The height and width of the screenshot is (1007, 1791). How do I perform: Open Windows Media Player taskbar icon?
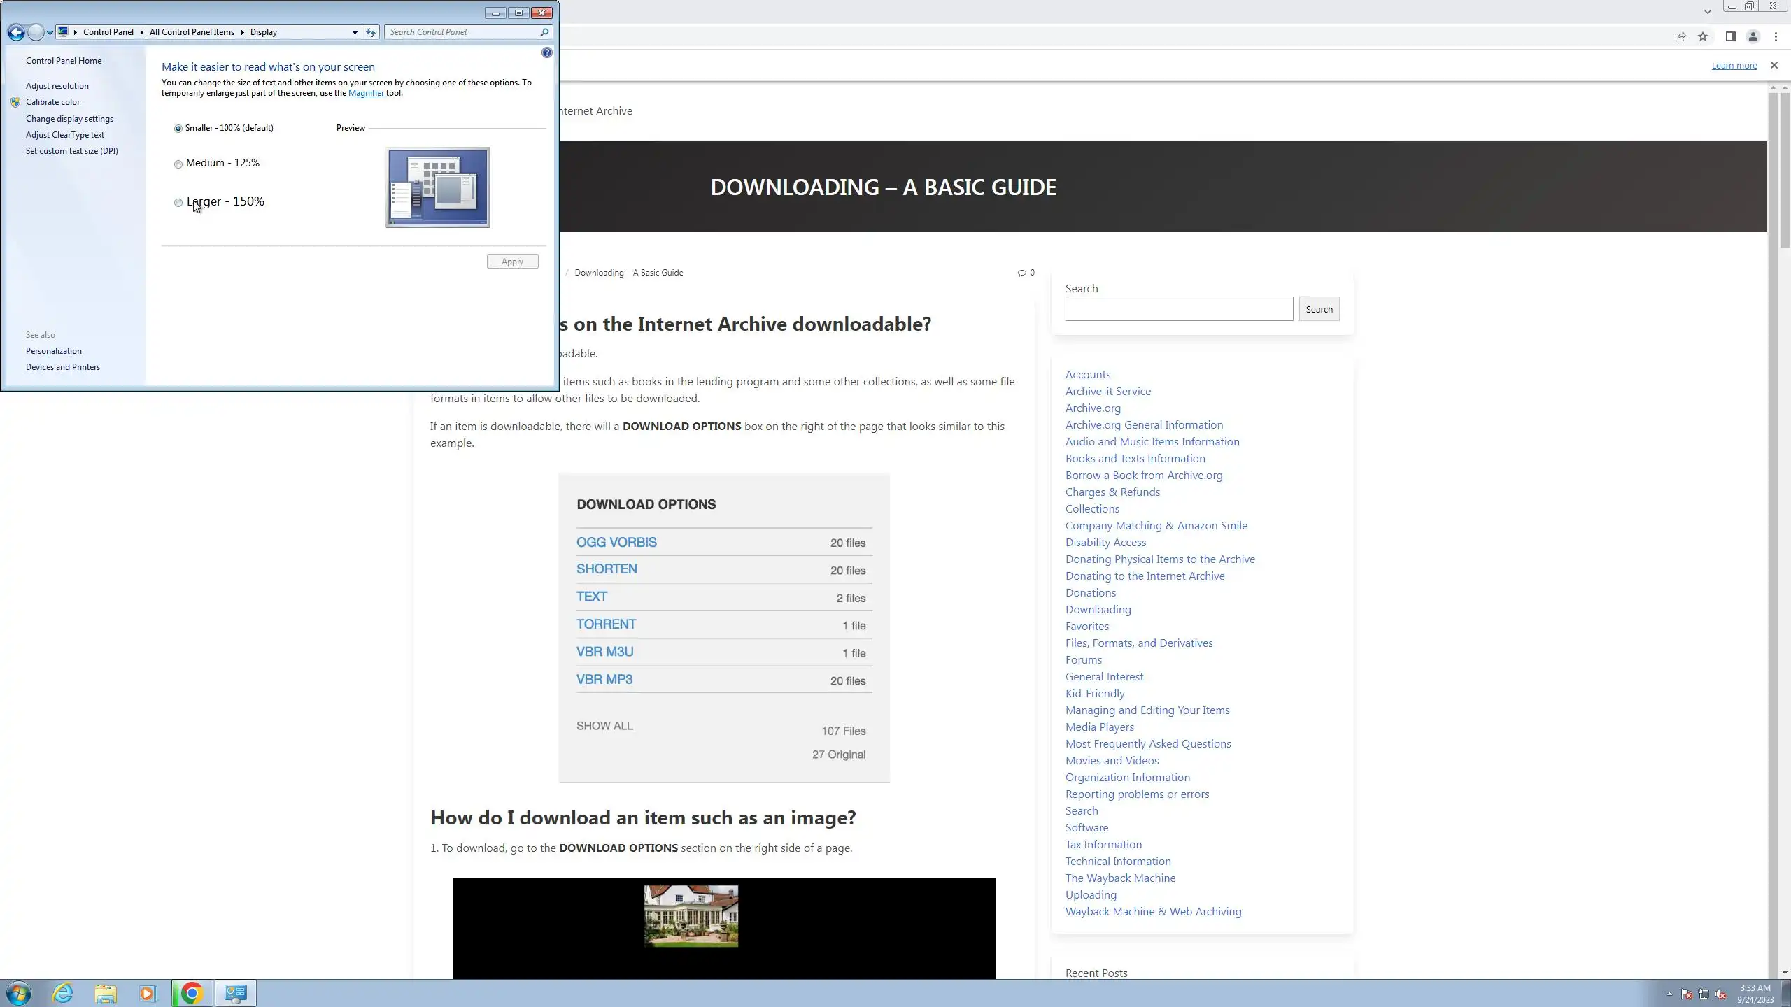click(x=148, y=993)
